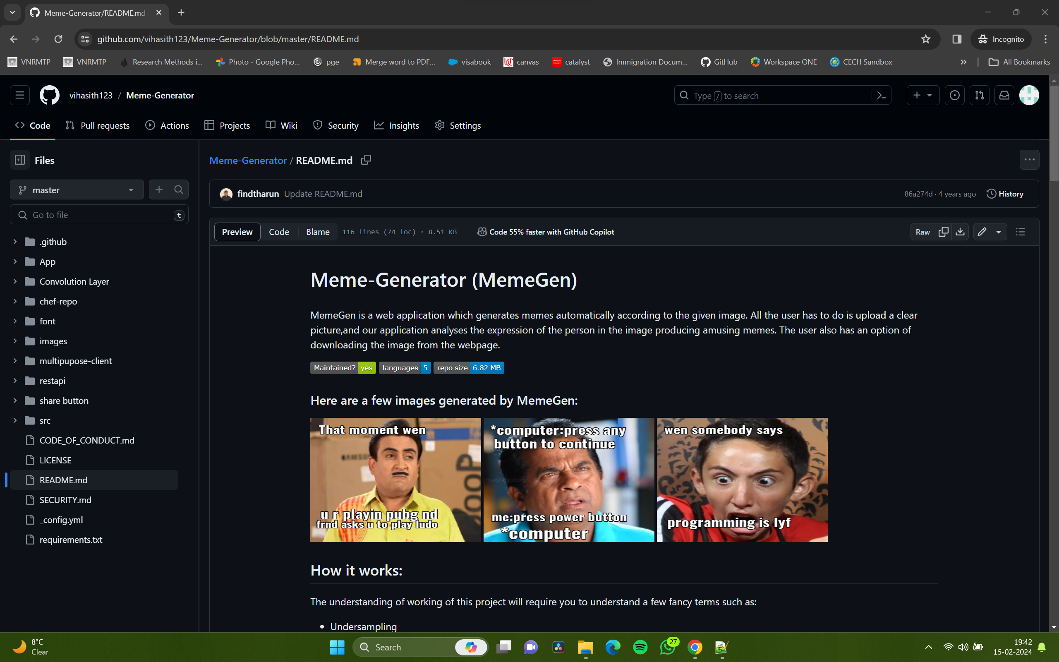The image size is (1059, 662).
Task: Click the Raw button
Action: pos(922,232)
